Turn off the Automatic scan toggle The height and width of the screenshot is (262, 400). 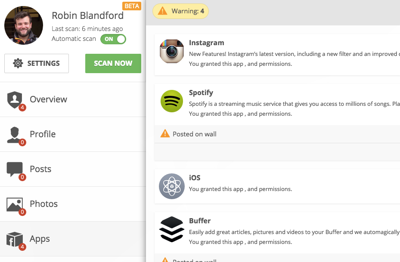tap(113, 39)
